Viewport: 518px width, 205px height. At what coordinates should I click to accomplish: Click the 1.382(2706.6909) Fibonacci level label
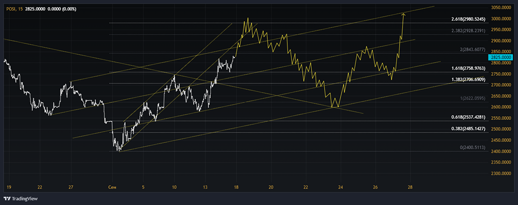(468, 80)
